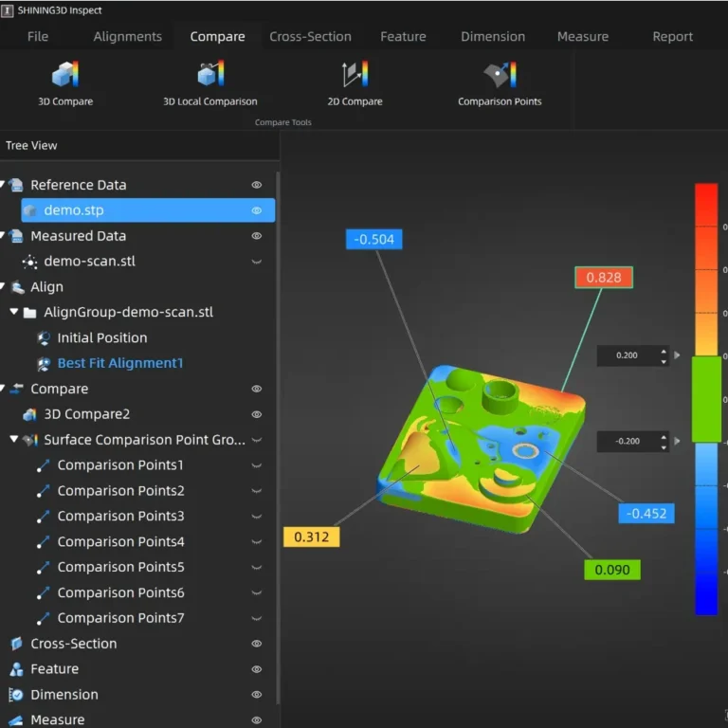728x728 pixels.
Task: Show the Surface Comparison Point Group
Action: click(x=256, y=440)
